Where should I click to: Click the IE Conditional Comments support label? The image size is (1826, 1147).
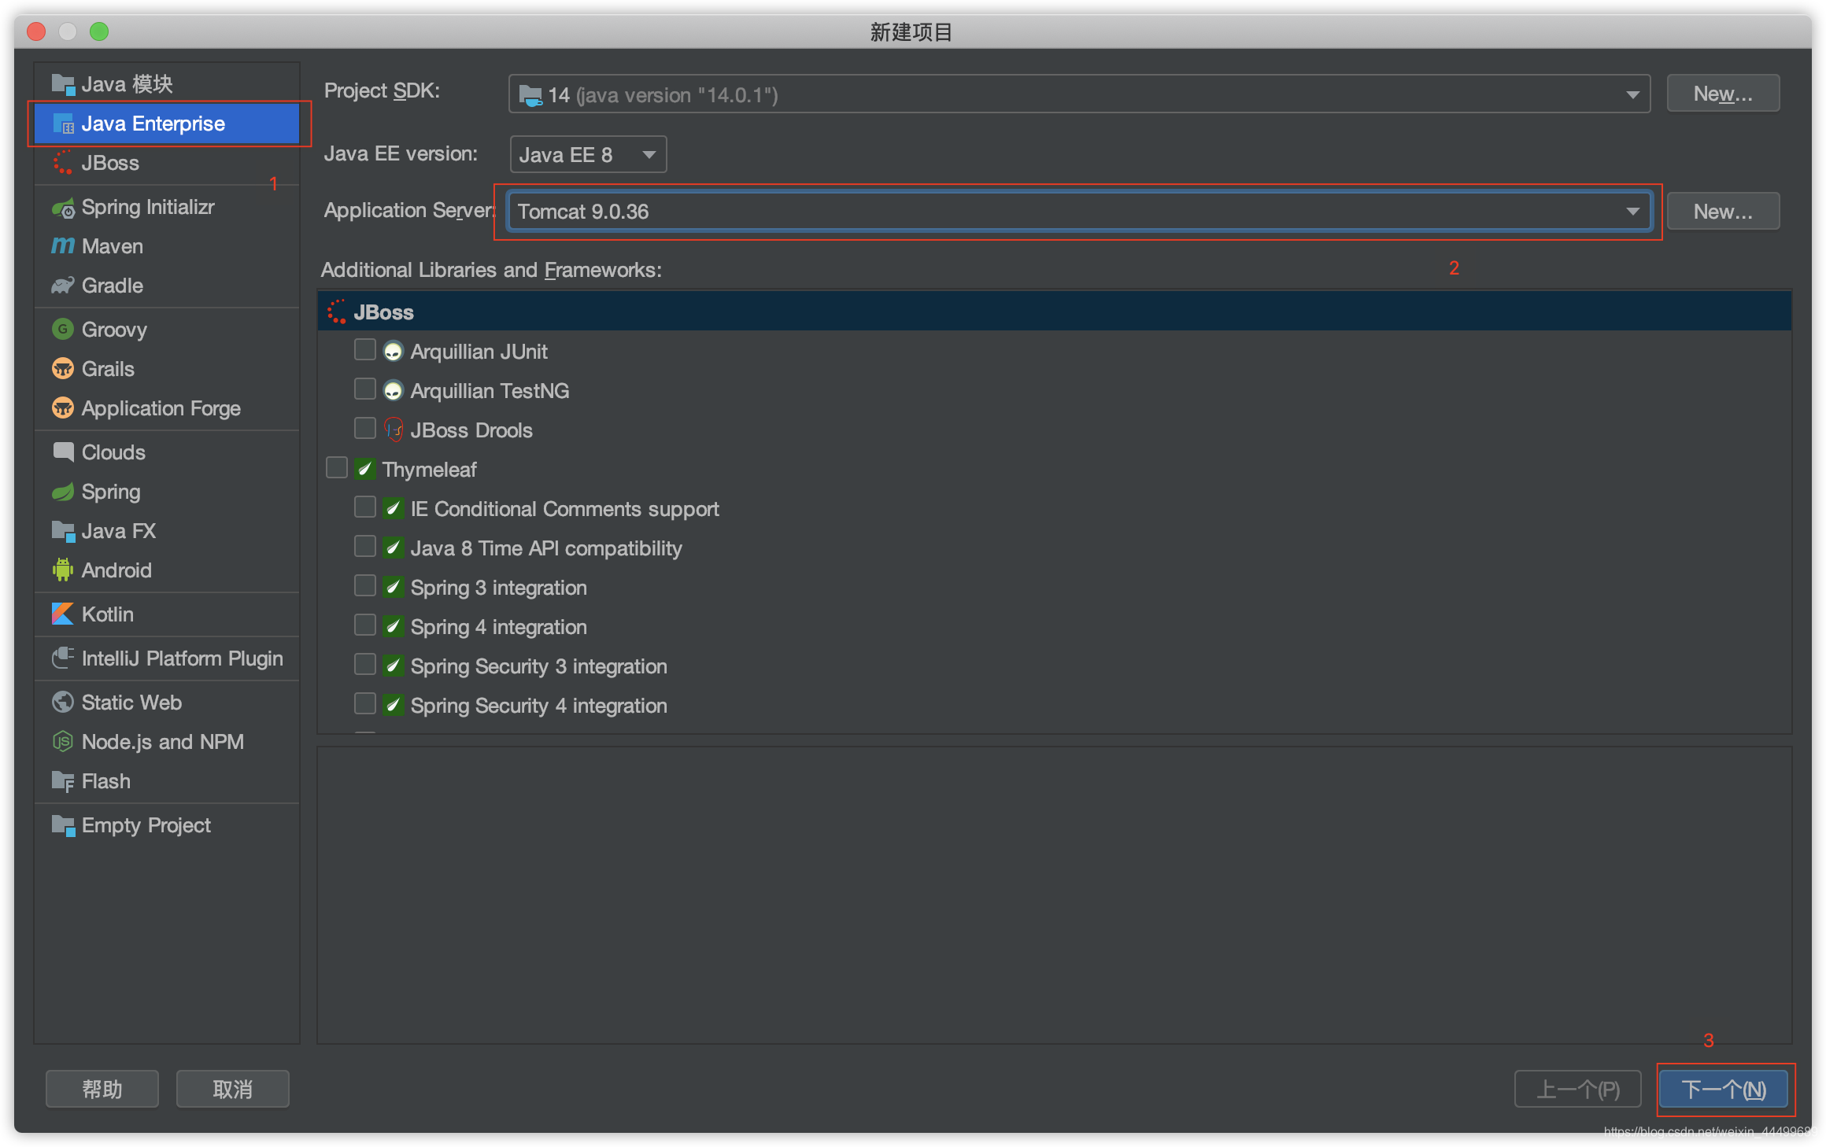(x=565, y=509)
